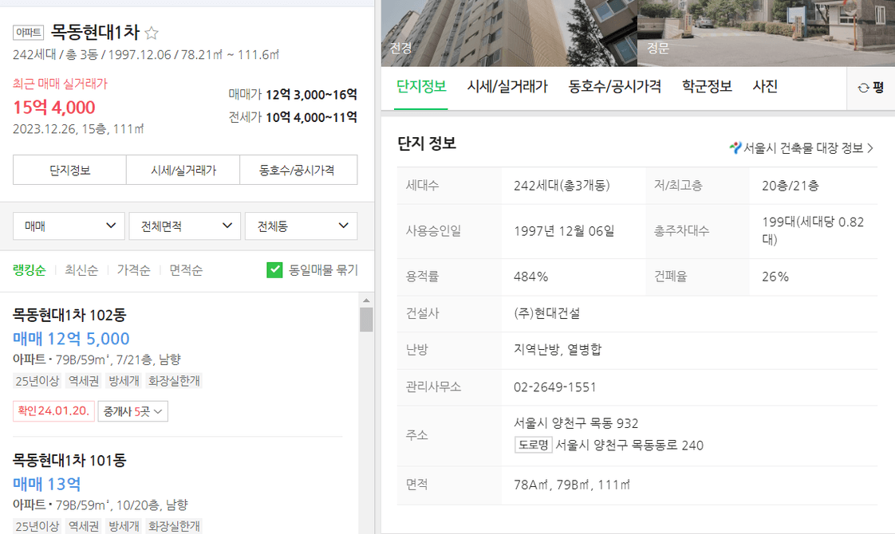The width and height of the screenshot is (895, 534).
Task: Click the 매매 13억 price
Action: [47, 485]
